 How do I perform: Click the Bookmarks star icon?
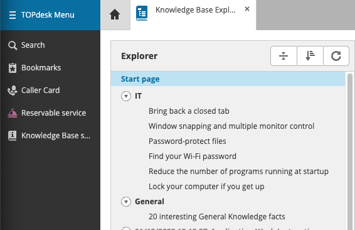(13, 68)
